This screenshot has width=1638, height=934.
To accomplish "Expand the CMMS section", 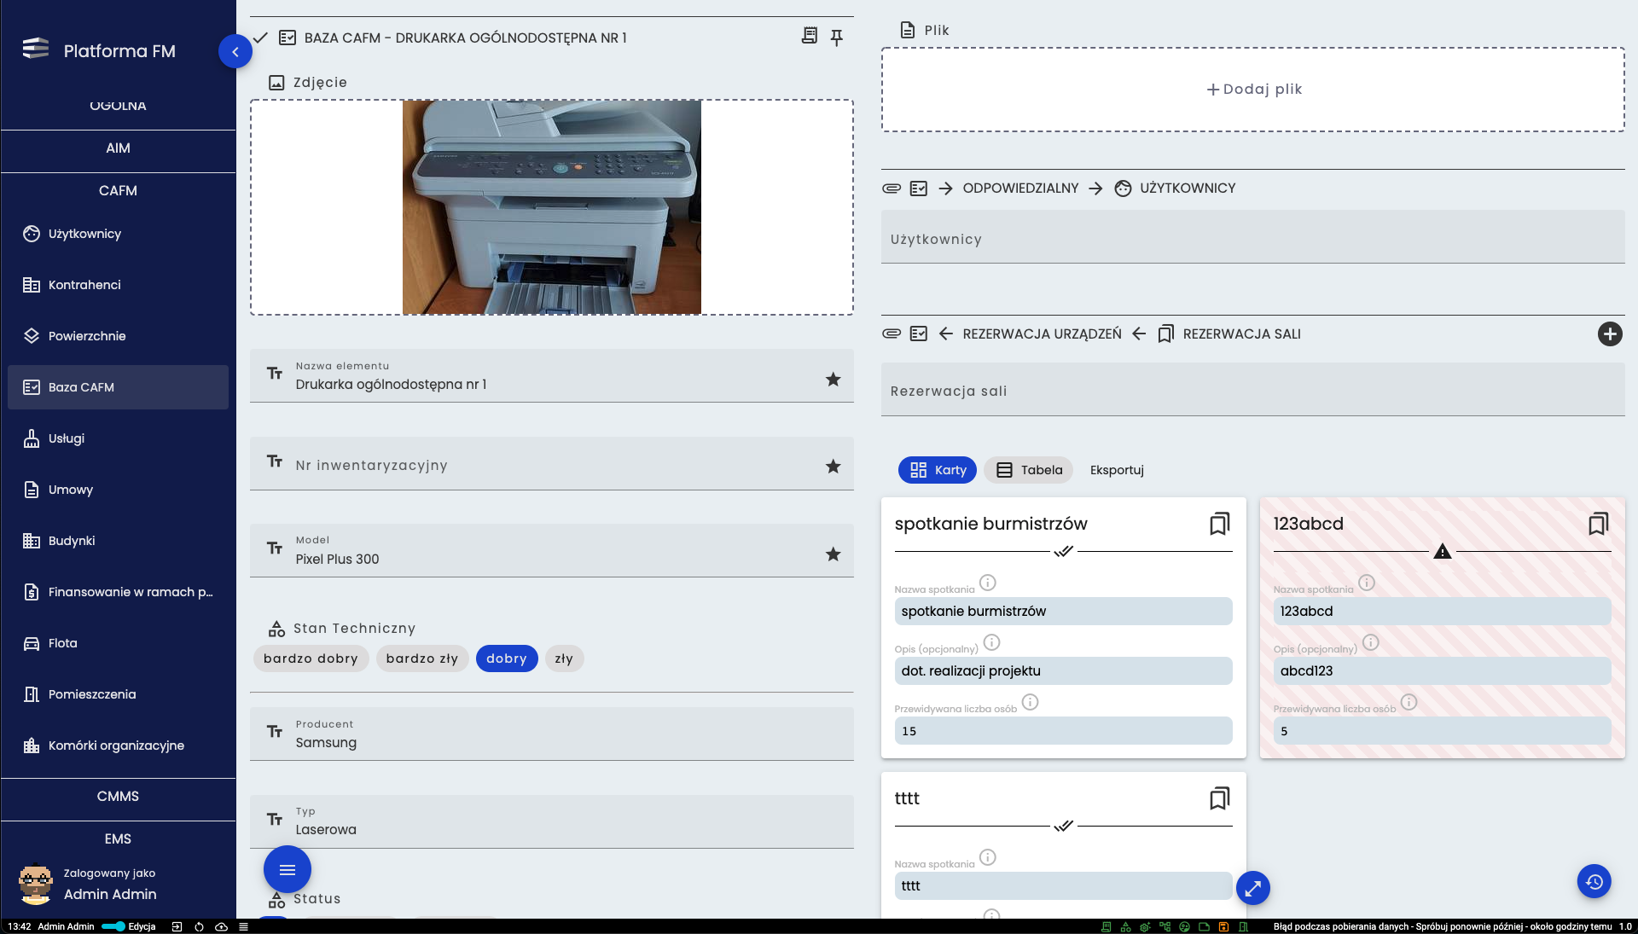I will [x=118, y=797].
